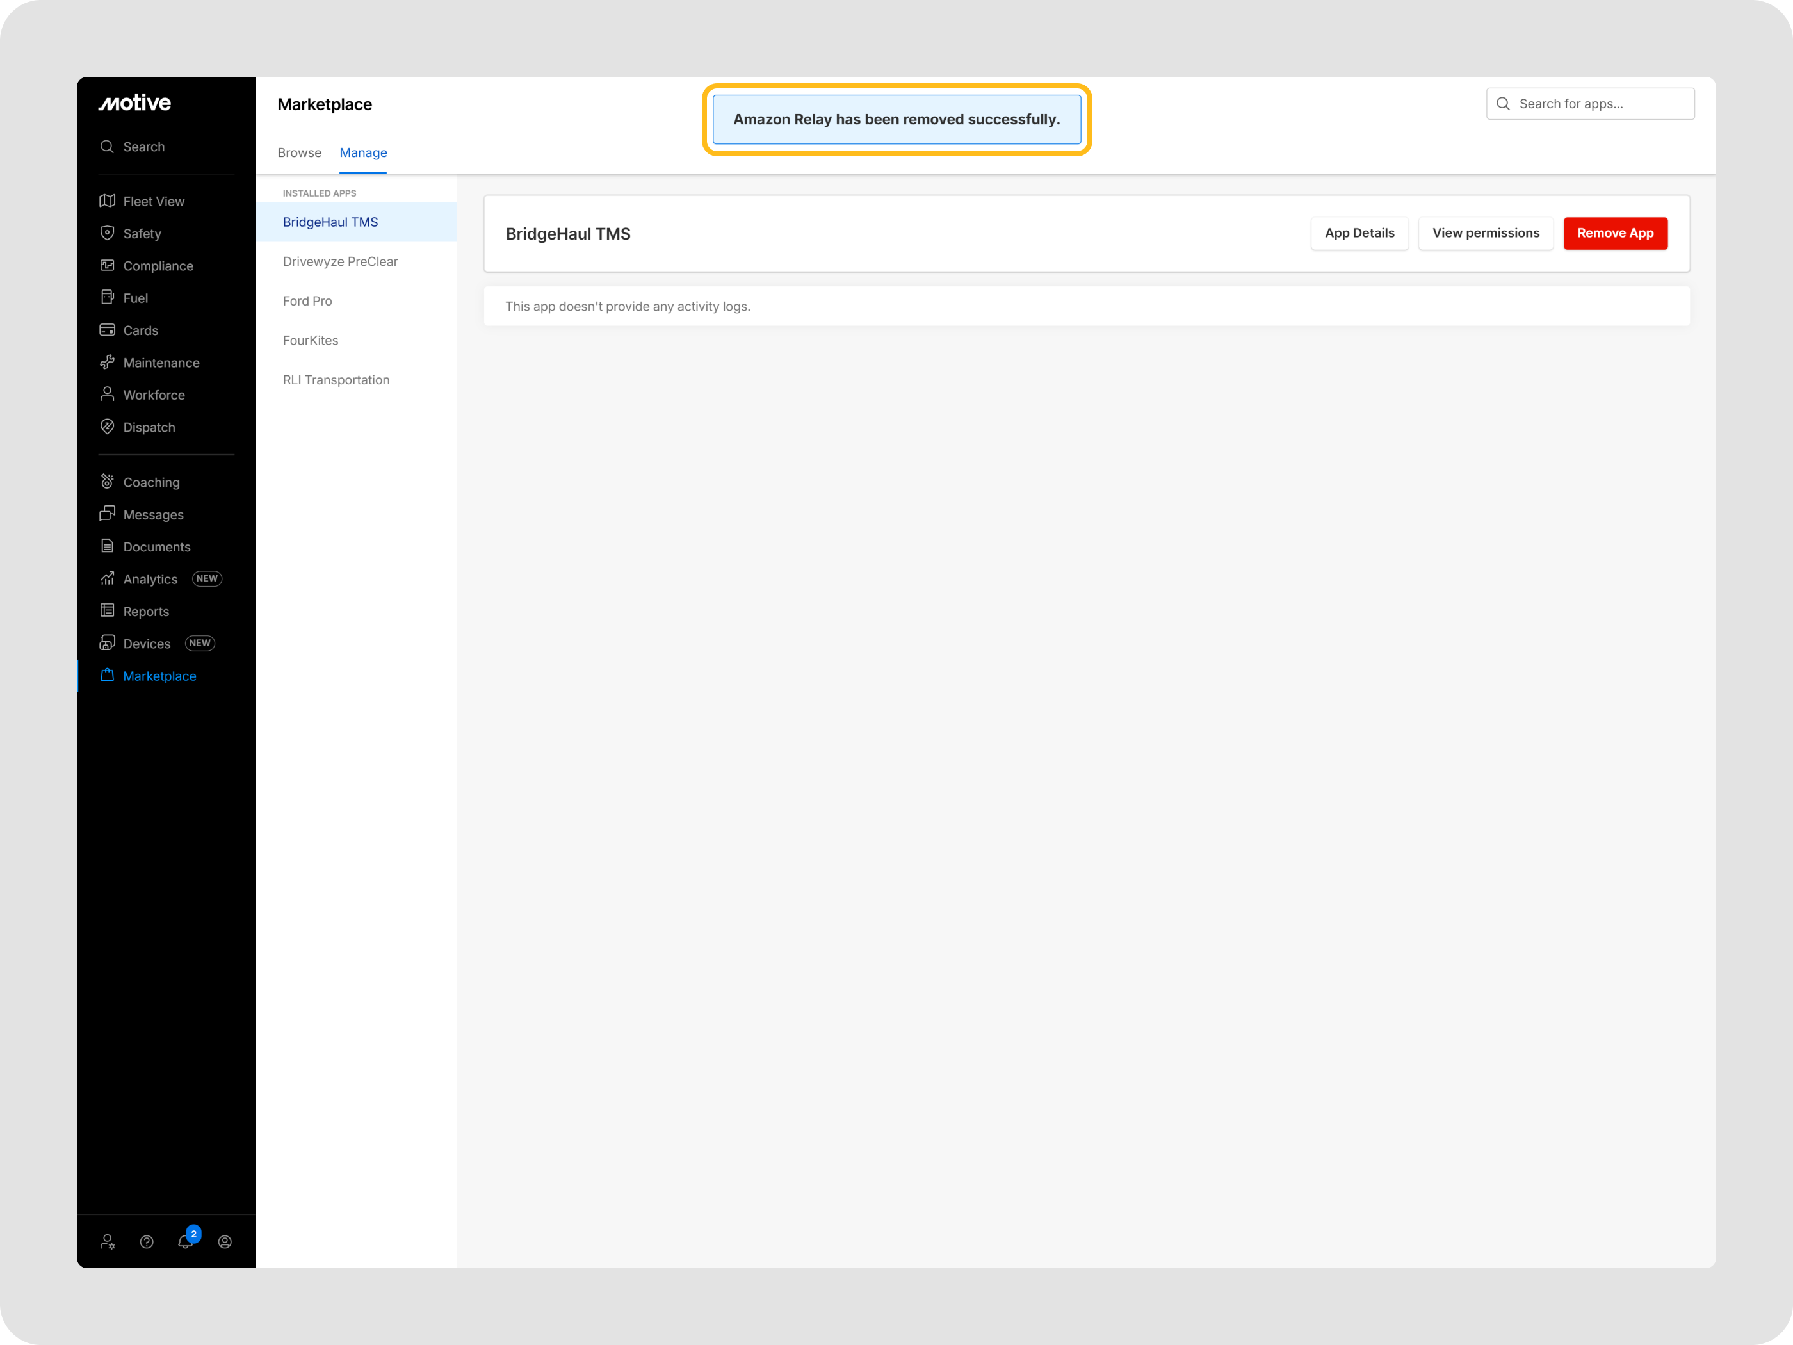Switch to the Browse tab
This screenshot has height=1345, width=1793.
click(x=299, y=152)
